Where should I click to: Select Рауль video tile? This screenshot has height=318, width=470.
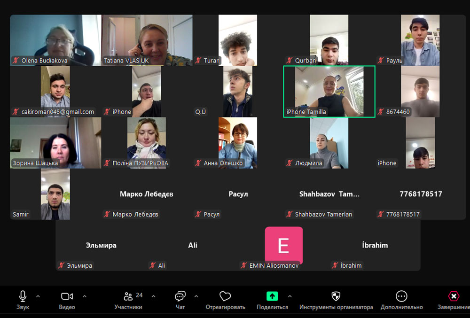point(420,40)
